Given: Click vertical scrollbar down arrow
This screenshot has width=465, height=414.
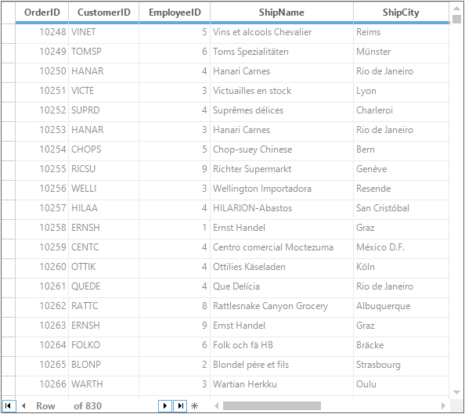Looking at the screenshot, I should 456,392.
